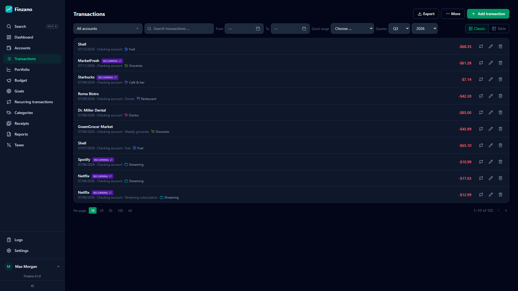Click the repeat icon for Shell -$68.35
Viewport: 518px width, 291px height.
pos(481,46)
